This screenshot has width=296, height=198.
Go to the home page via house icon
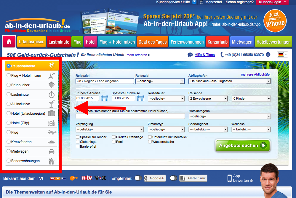click(x=9, y=41)
